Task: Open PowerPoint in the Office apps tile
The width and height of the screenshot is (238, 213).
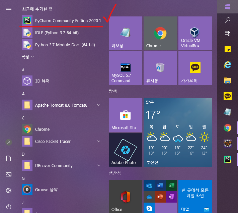Action: (160, 197)
